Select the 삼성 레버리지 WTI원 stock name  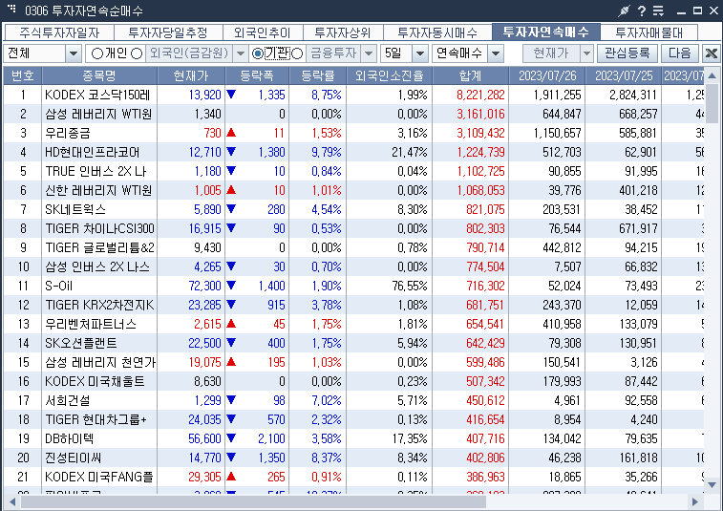pyautogui.click(x=98, y=114)
